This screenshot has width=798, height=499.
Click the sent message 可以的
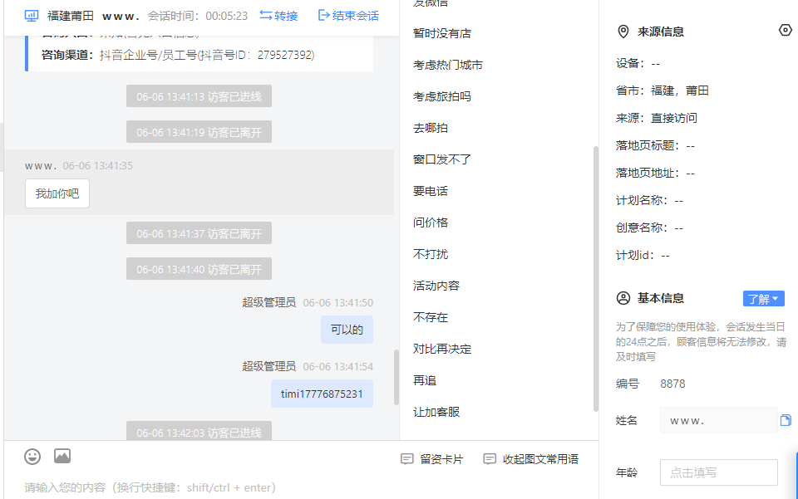point(347,330)
